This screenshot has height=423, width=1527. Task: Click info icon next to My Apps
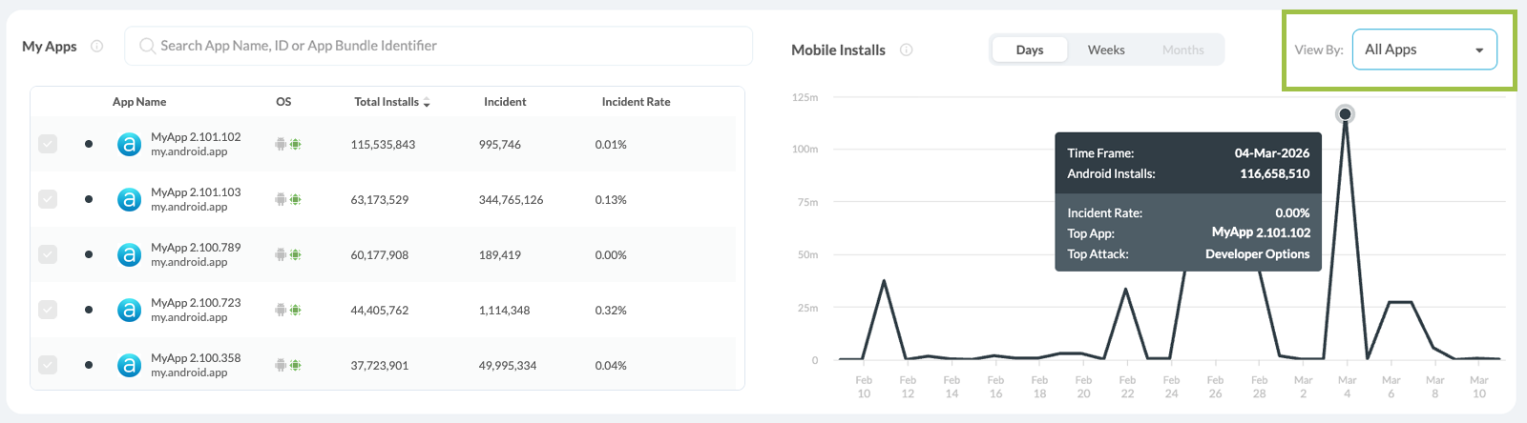pyautogui.click(x=96, y=46)
